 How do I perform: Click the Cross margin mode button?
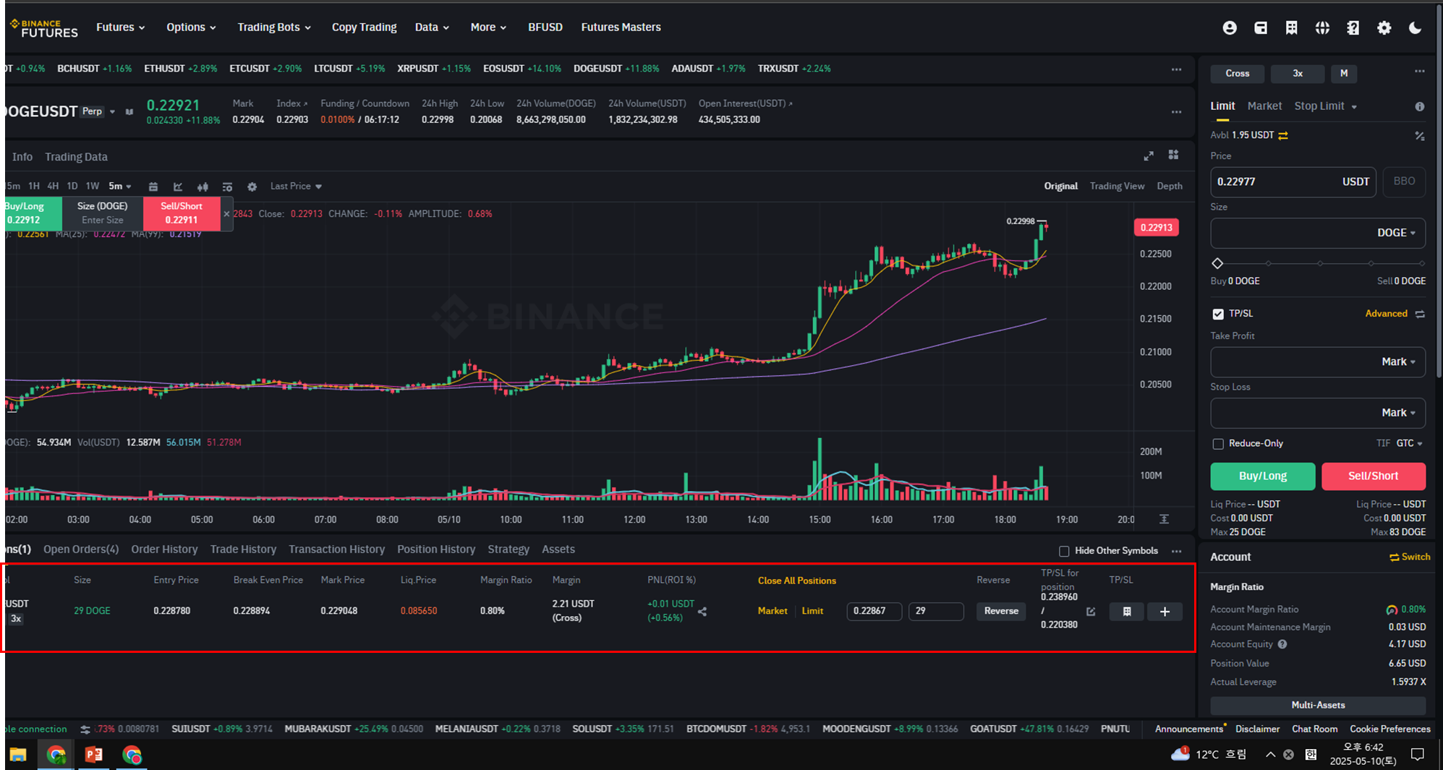pos(1238,74)
